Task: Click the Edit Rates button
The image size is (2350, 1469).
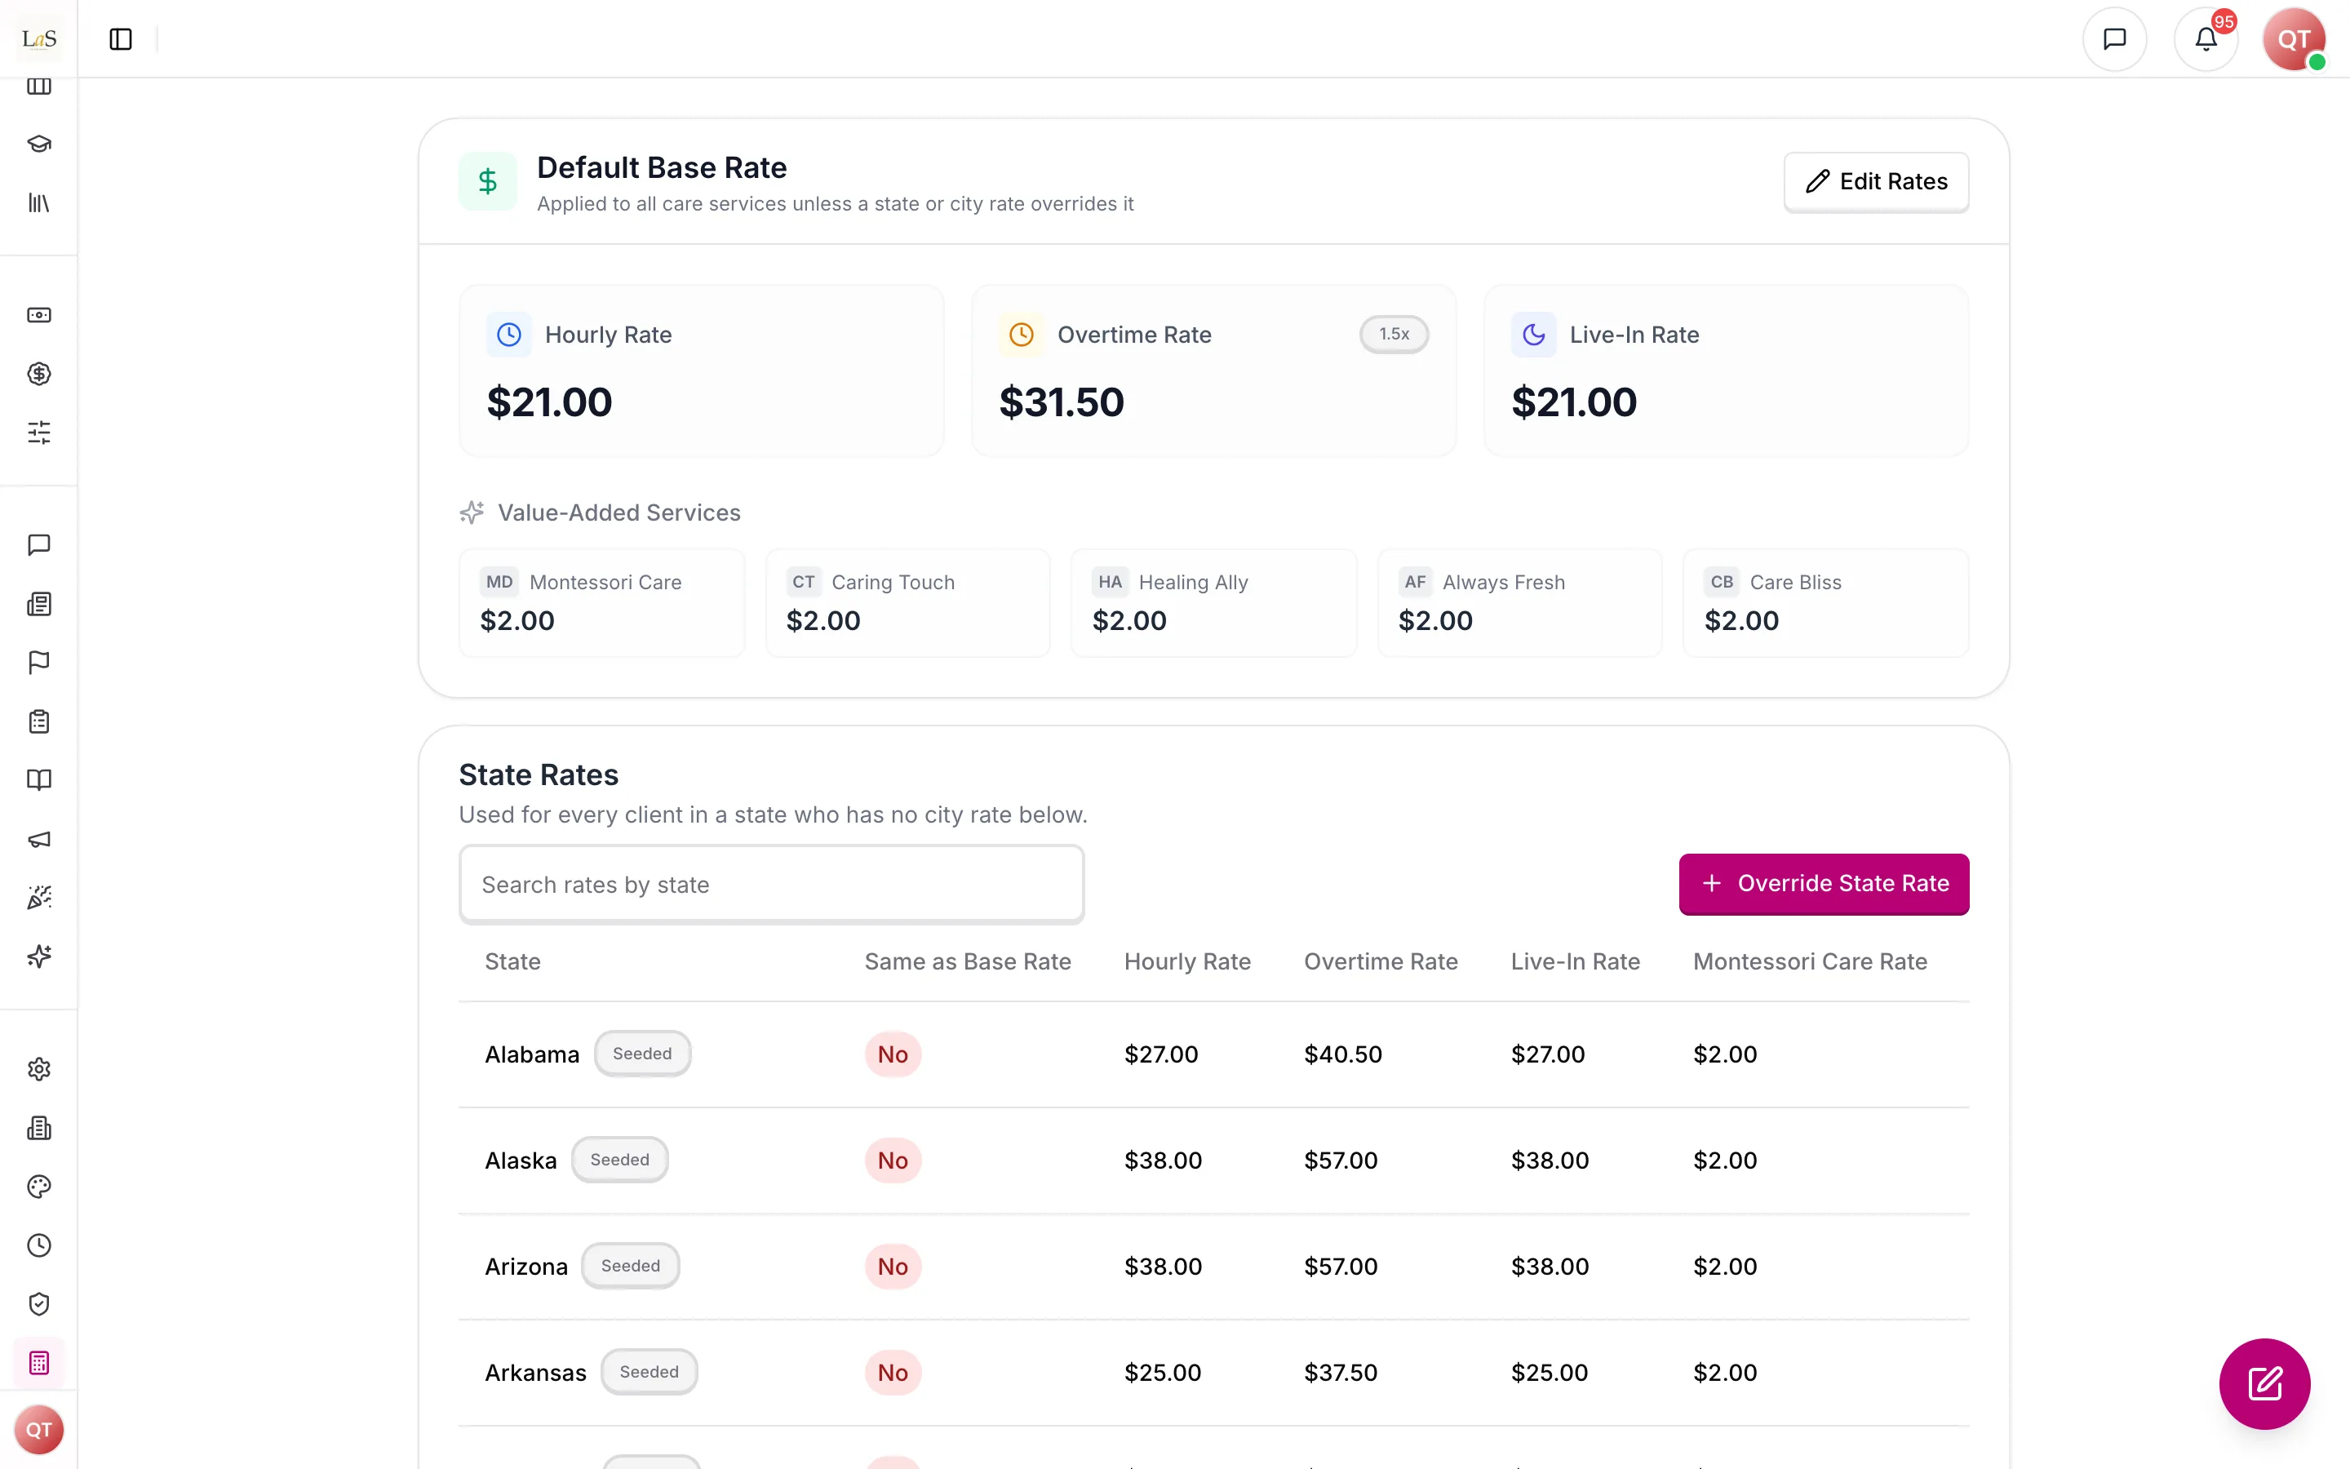Action: (x=1876, y=182)
